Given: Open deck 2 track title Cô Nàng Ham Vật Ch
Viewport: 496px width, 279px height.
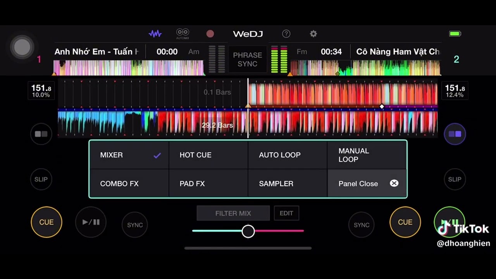Looking at the screenshot, I should pyautogui.click(x=398, y=52).
